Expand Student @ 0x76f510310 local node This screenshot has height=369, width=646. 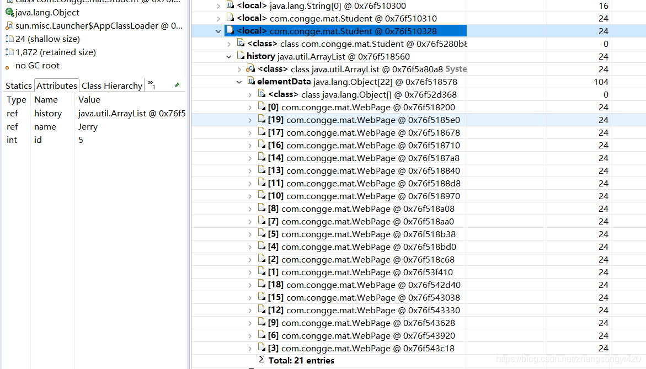pos(218,18)
